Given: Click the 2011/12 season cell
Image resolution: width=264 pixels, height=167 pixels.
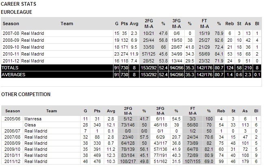Looking at the screenshot, I should pos(10,161).
